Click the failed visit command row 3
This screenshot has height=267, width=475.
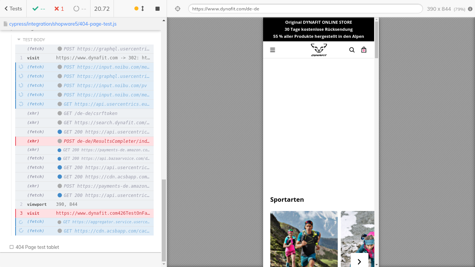tap(84, 213)
